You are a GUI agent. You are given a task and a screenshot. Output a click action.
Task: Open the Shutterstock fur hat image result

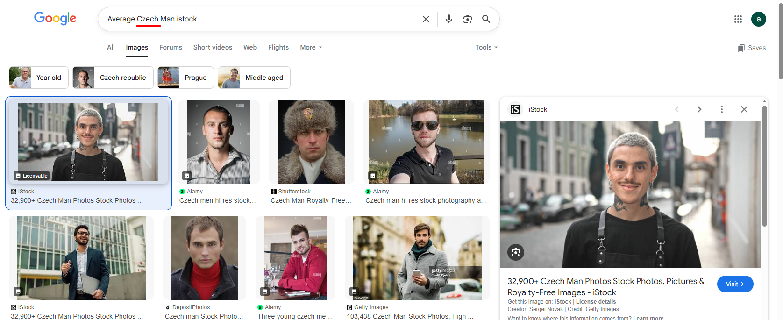[311, 142]
